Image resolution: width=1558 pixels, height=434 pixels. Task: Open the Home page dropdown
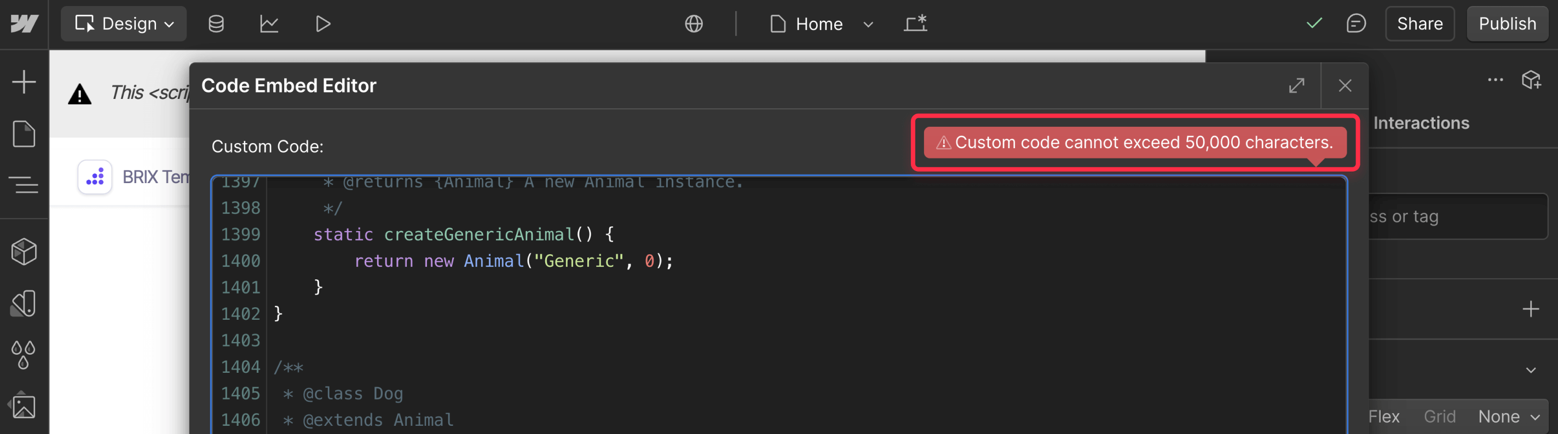[x=821, y=24]
